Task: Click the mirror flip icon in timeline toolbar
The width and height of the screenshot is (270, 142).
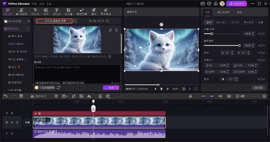Action: pos(89,96)
